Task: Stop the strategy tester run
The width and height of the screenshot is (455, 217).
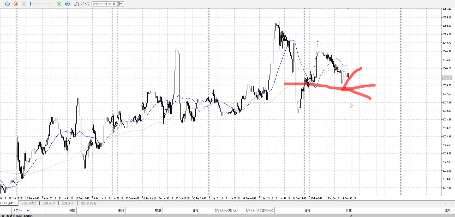Action: click(16, 4)
